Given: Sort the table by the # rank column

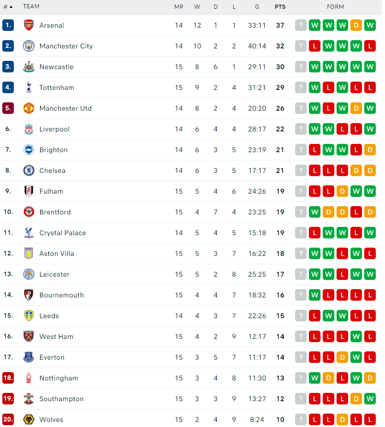Looking at the screenshot, I should (x=8, y=6).
